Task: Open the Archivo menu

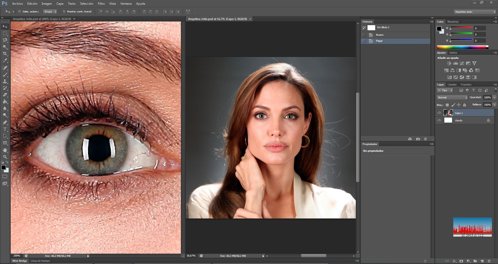Action: [17, 4]
